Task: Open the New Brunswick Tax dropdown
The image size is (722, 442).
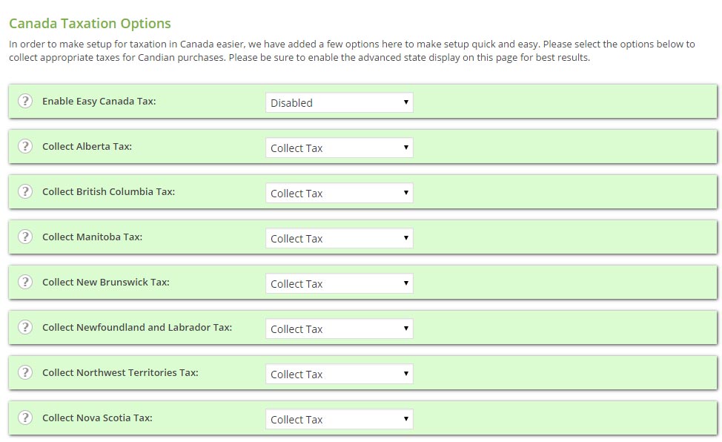Action: tap(339, 283)
